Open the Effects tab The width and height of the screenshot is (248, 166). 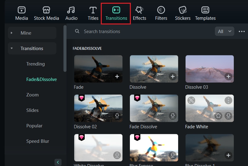coord(139,13)
